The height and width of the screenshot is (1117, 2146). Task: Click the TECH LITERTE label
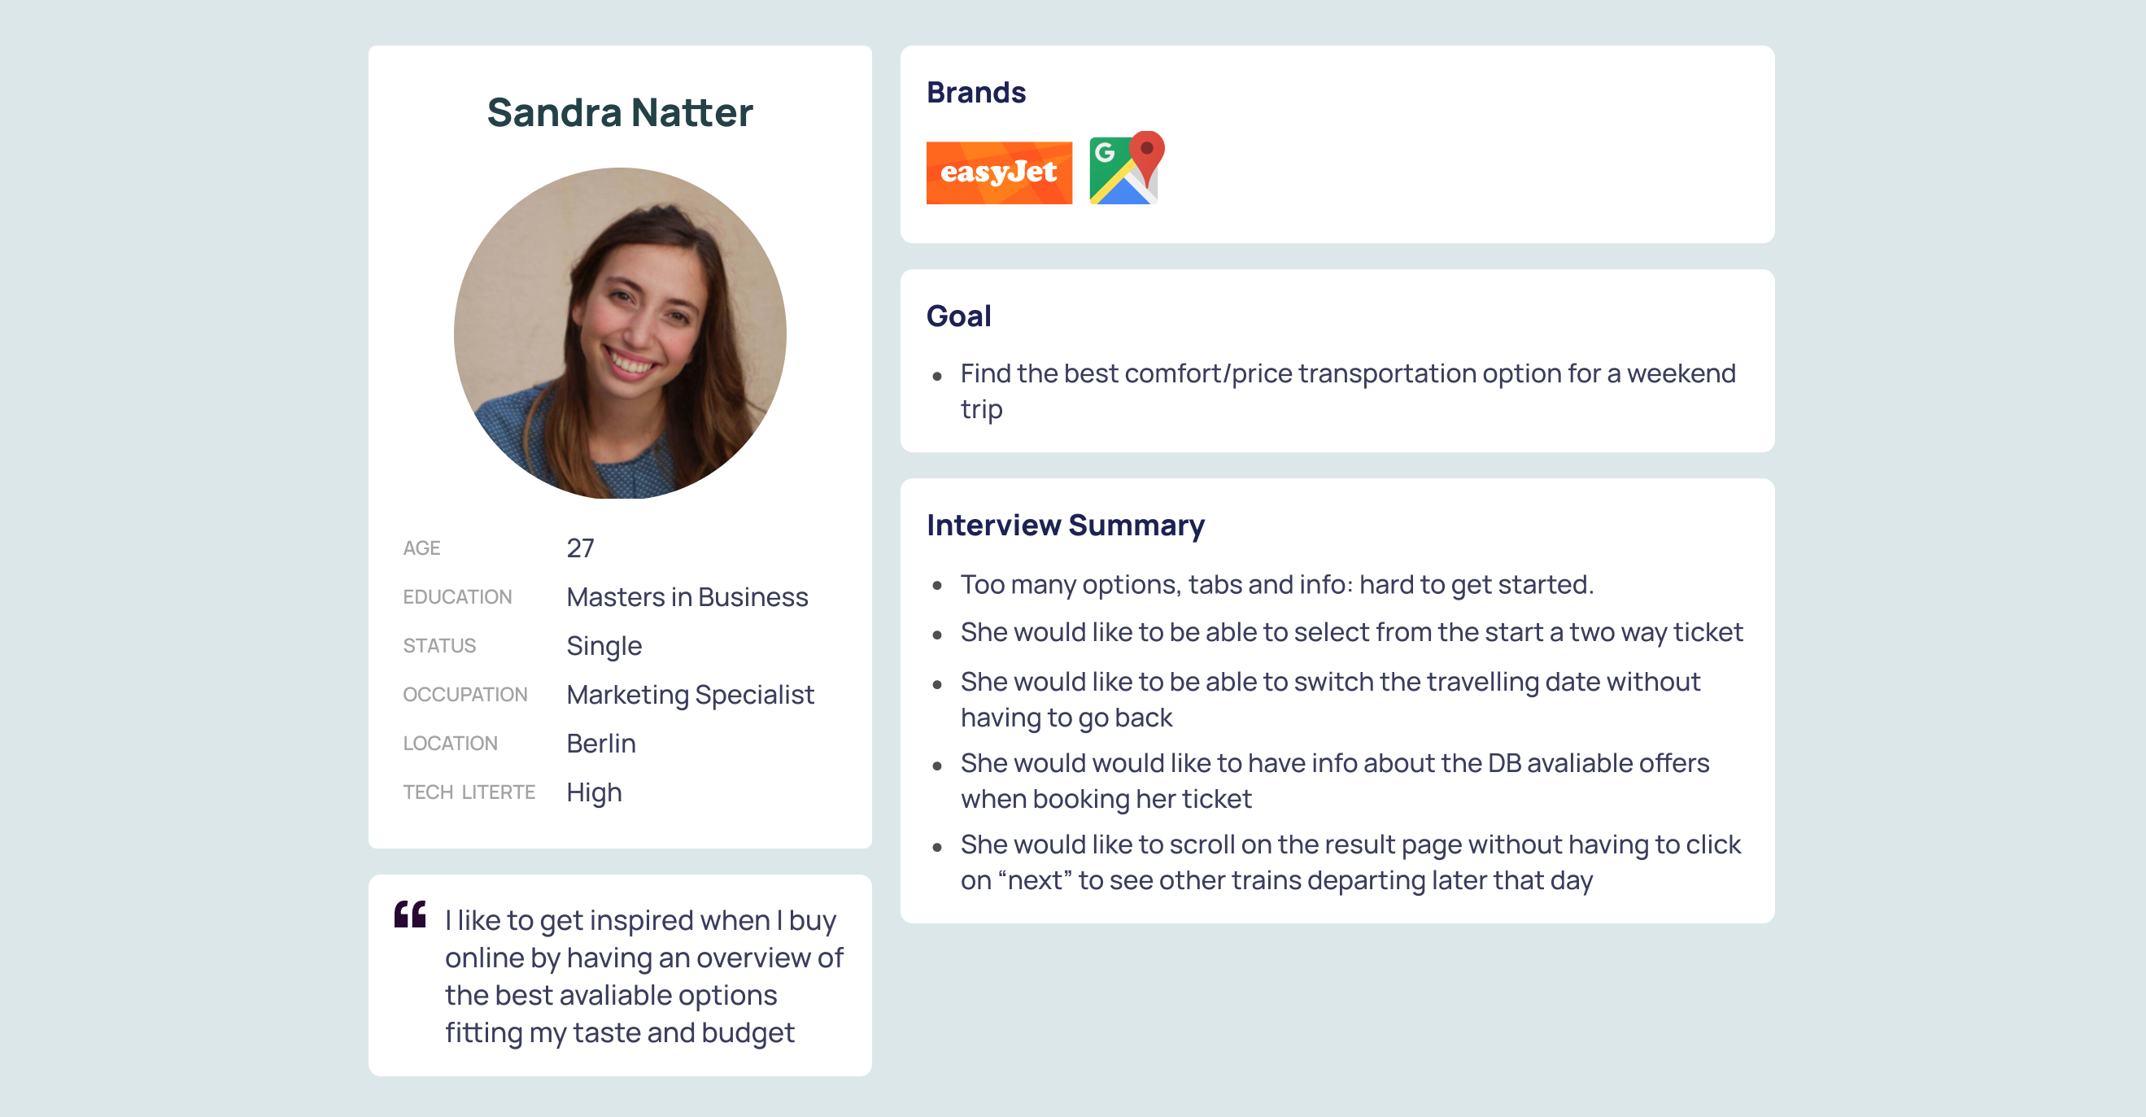coord(469,792)
